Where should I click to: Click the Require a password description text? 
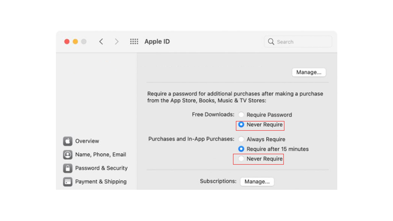[235, 97]
